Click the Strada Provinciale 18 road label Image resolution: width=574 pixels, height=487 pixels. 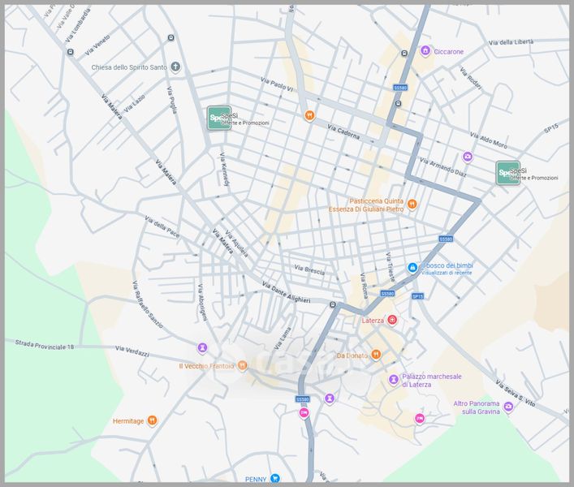click(45, 345)
